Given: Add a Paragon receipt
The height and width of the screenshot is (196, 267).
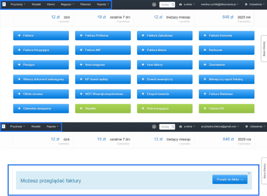Looking at the screenshot, I should pyautogui.click(x=41, y=65).
